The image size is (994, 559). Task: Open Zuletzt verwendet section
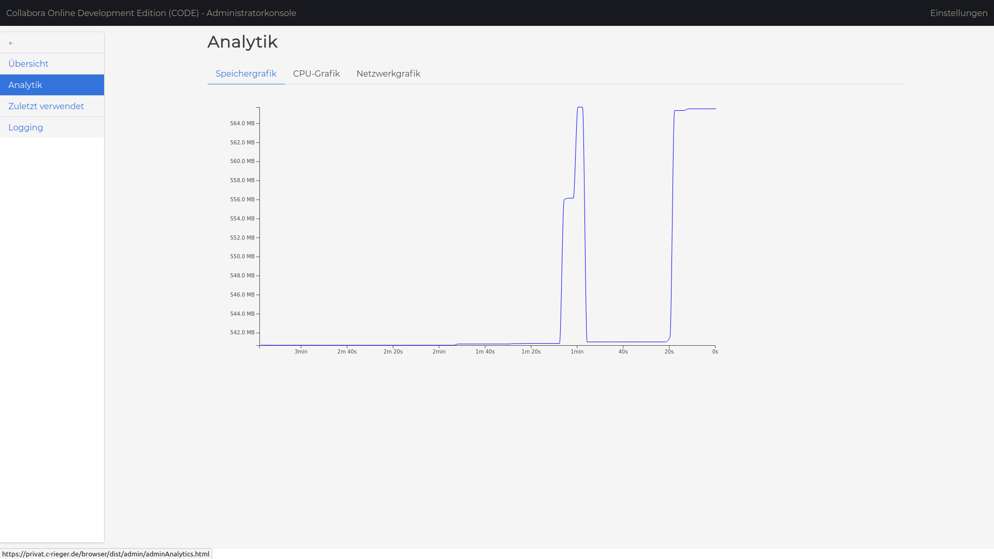(52, 106)
